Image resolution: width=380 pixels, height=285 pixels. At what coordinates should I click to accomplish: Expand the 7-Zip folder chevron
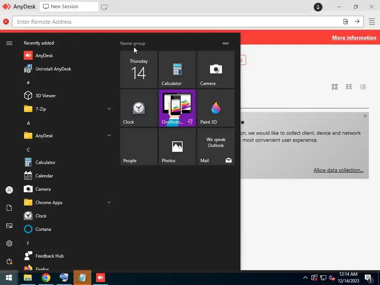pos(109,109)
